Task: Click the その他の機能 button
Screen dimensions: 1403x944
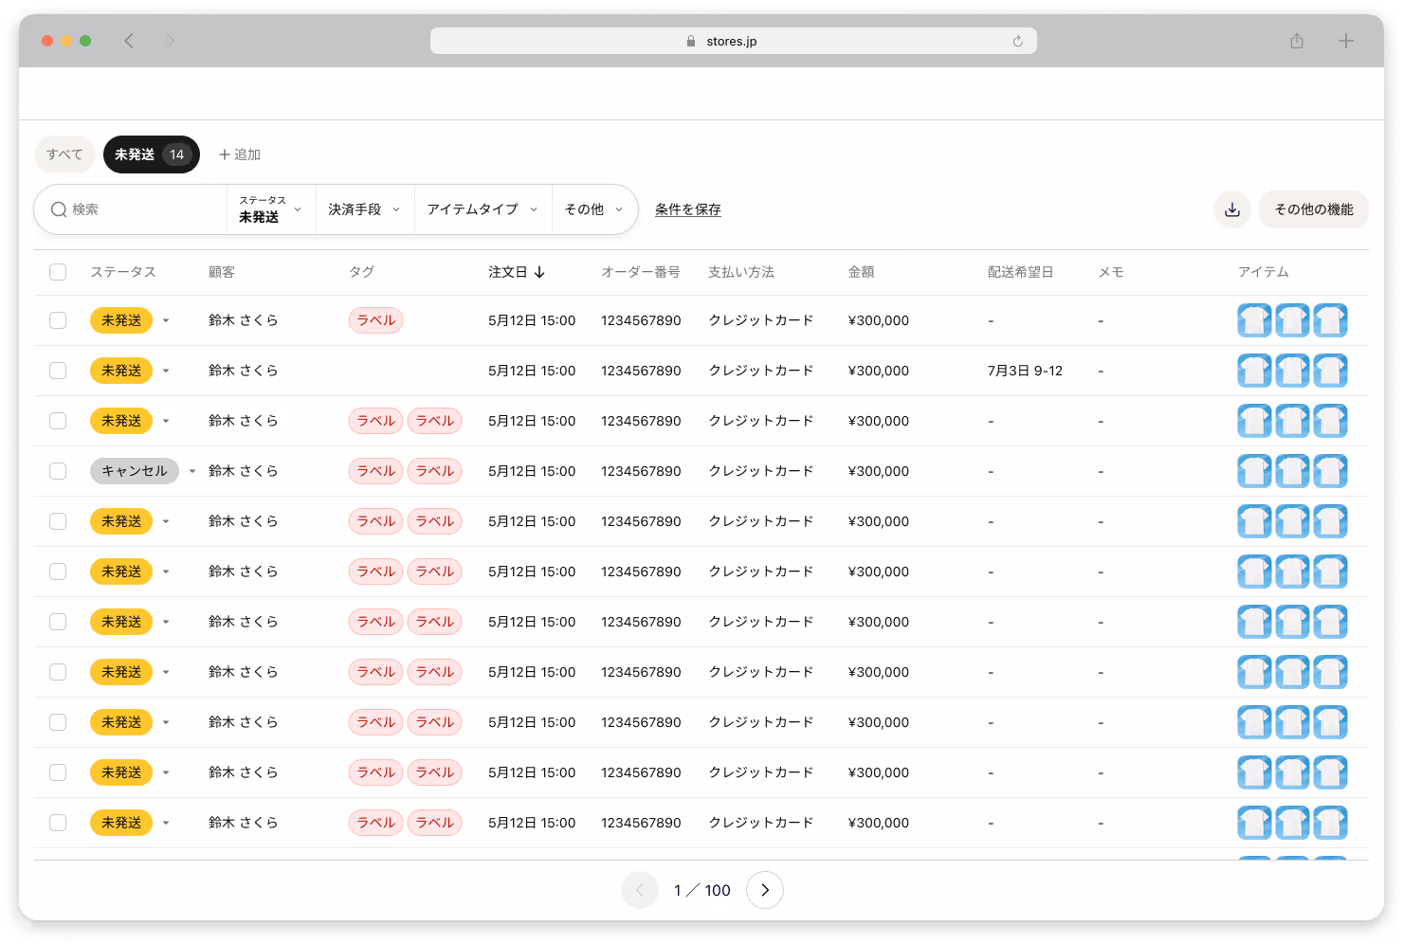Action: coord(1313,209)
